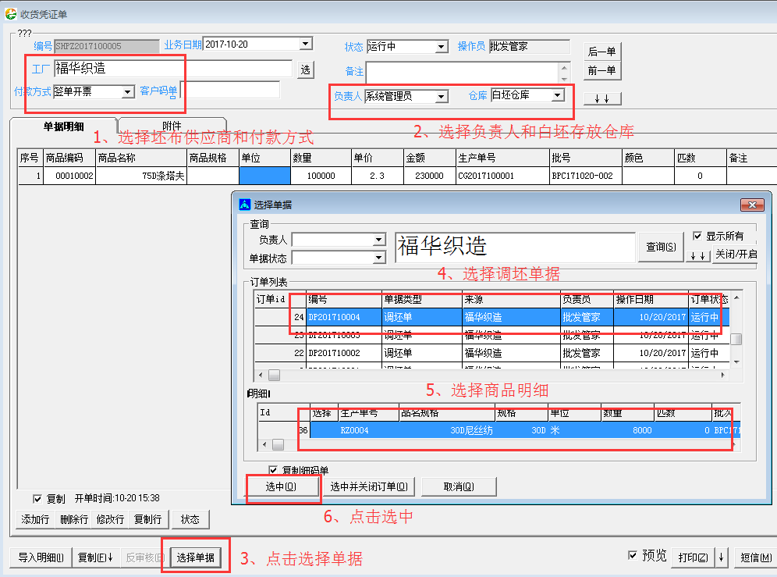The image size is (777, 577).
Task: Click the 00010002 product code cell
Action: tap(69, 176)
